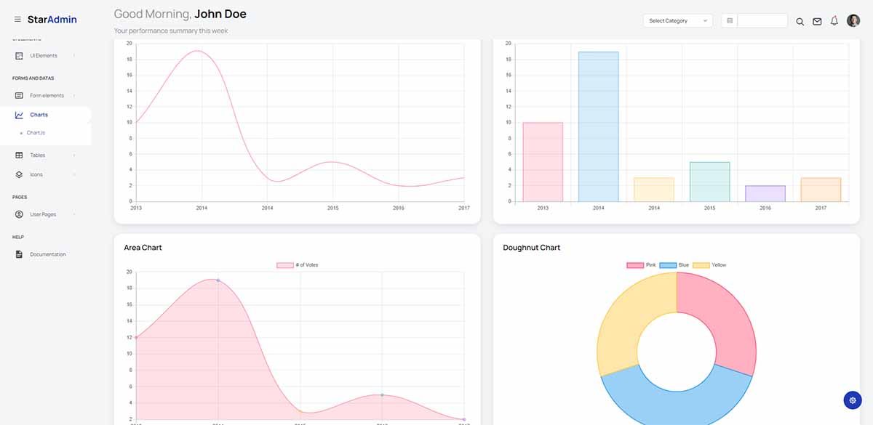Toggle the sidebar with the hamburger icon
The width and height of the screenshot is (873, 425).
coord(16,19)
